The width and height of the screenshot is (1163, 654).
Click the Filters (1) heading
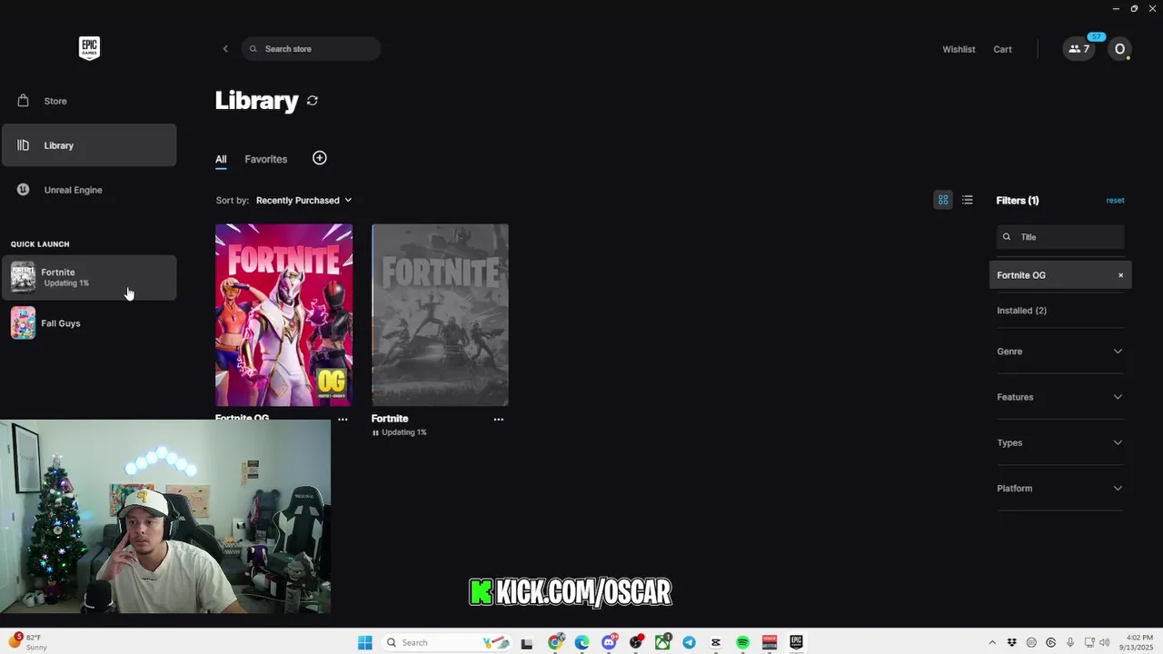[x=1018, y=201]
